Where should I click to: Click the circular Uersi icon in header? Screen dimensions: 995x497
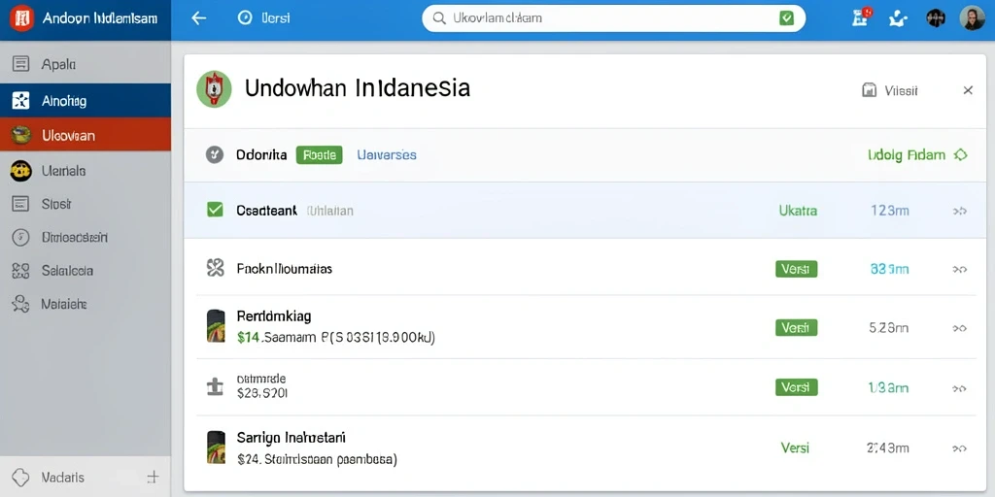[245, 17]
